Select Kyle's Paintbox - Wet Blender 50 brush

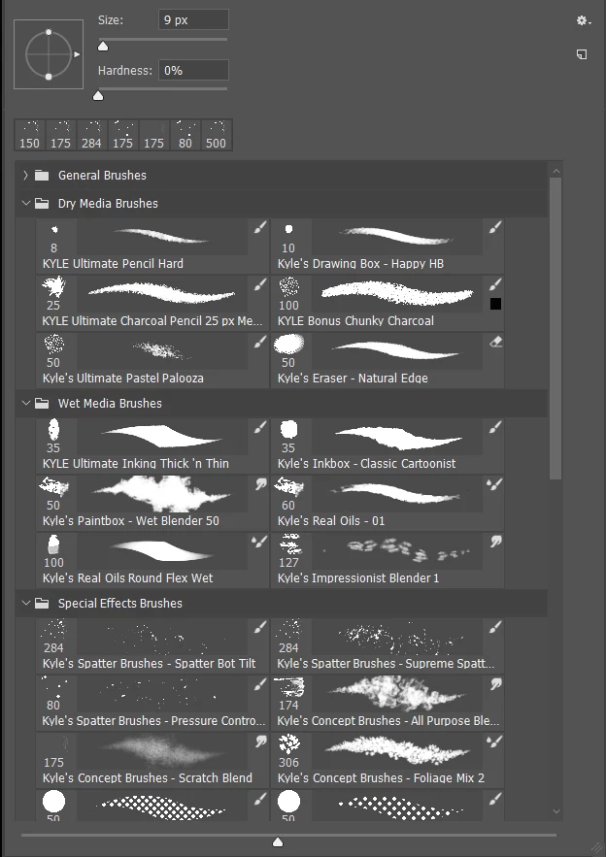[152, 503]
